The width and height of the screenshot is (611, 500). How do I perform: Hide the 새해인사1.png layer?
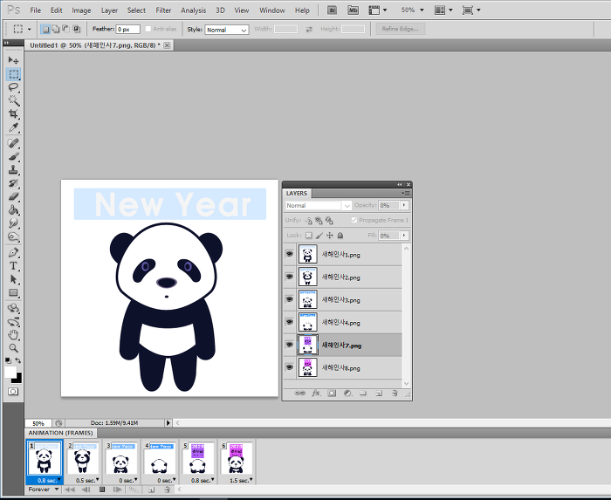pos(290,254)
